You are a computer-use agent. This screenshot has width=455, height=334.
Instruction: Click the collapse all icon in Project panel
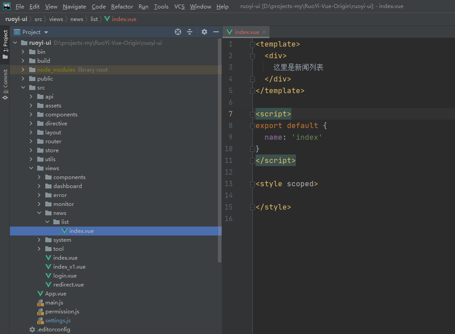click(190, 32)
